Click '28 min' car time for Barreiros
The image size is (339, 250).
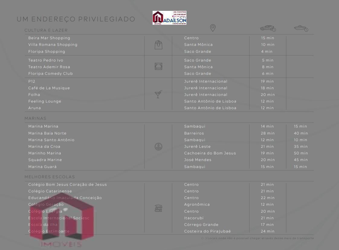(268, 133)
